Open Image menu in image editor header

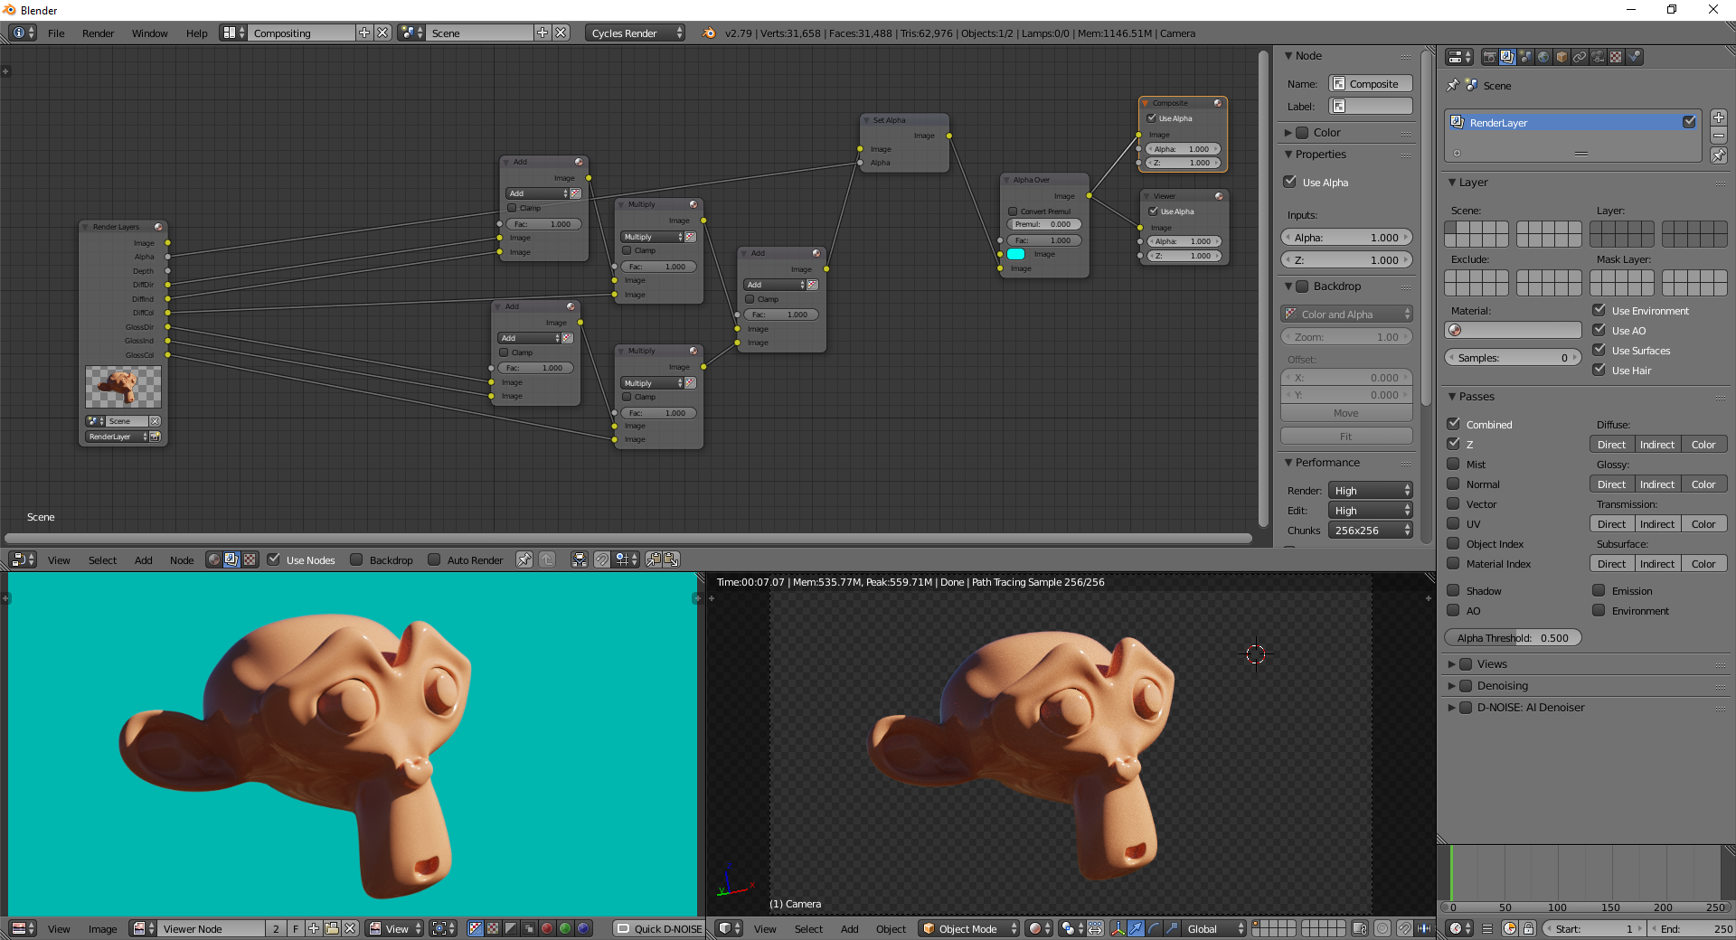point(102,928)
